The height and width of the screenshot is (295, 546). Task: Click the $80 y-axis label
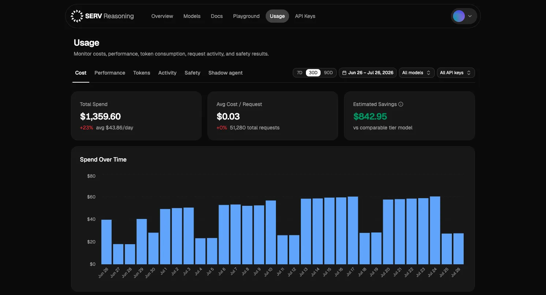[x=91, y=176]
